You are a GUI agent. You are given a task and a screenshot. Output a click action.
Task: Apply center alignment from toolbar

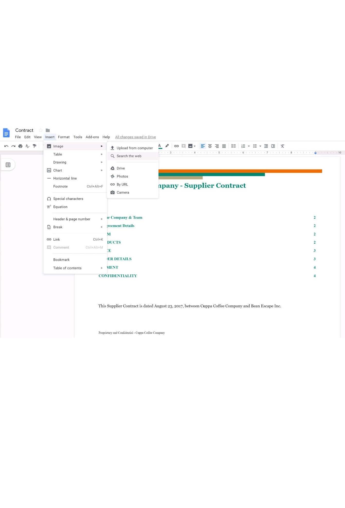210,146
